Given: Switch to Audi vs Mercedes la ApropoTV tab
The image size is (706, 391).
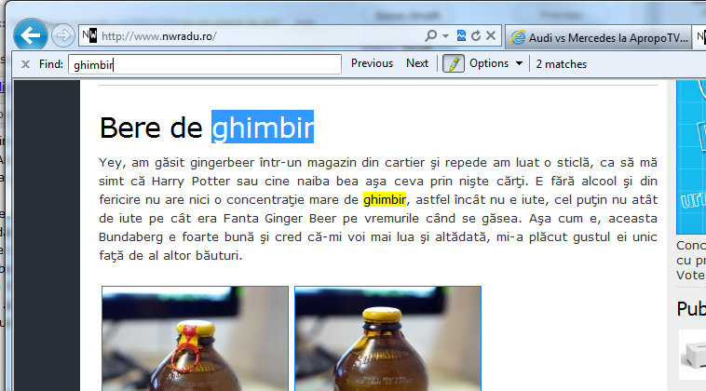Looking at the screenshot, I should coord(598,37).
